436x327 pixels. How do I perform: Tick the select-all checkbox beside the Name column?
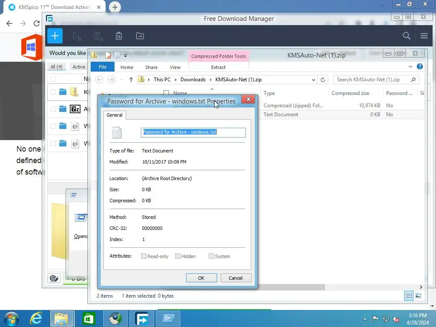pyautogui.click(x=166, y=93)
